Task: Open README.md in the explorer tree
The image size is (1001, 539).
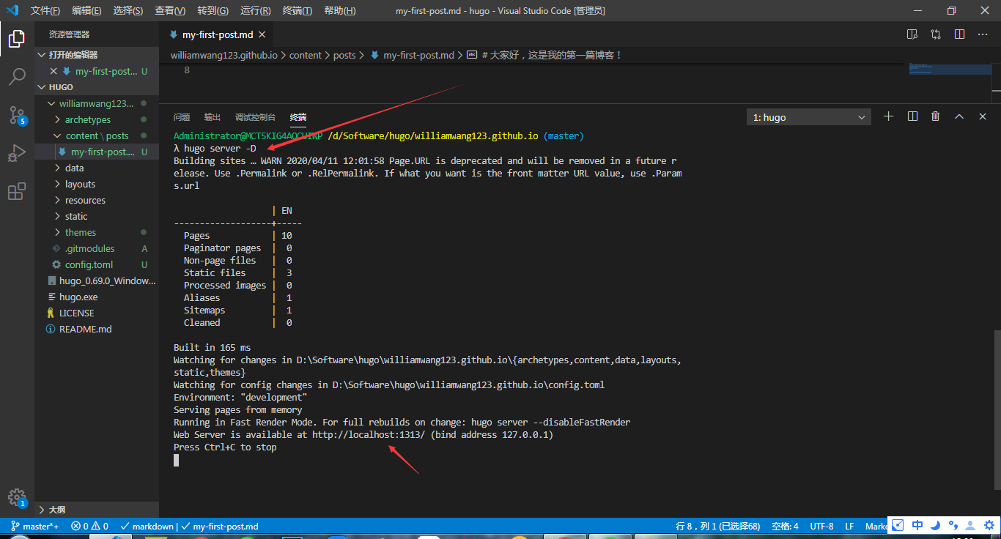Action: click(97, 329)
